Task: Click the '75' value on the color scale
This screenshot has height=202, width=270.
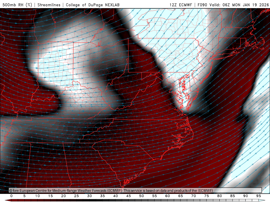Action: coord(207,196)
